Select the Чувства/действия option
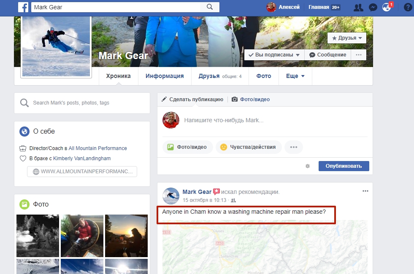The height and width of the screenshot is (274, 414). click(249, 147)
